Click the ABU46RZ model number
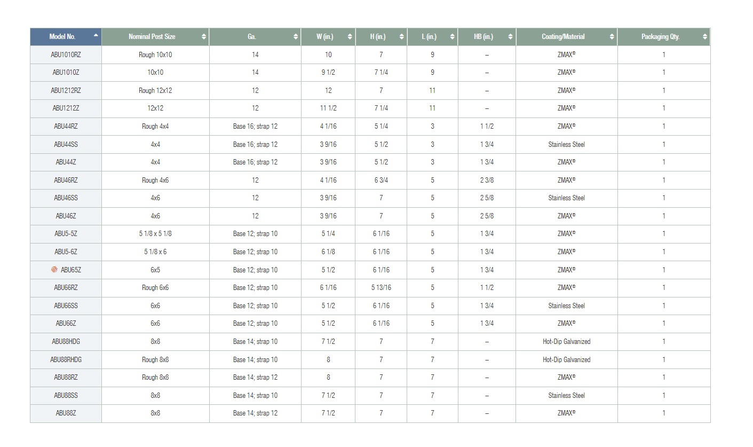Viewport: 753px width, 447px height. 66,180
